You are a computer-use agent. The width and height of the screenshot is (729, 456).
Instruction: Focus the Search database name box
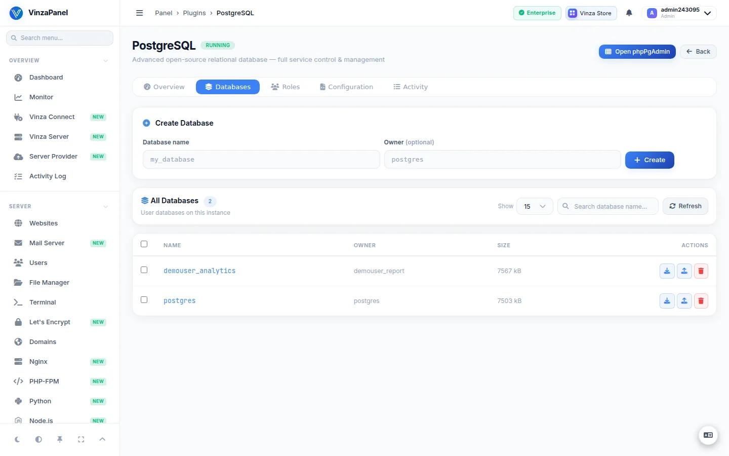pyautogui.click(x=608, y=206)
